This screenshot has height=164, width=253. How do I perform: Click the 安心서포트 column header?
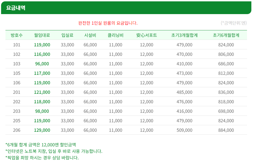click(147, 35)
